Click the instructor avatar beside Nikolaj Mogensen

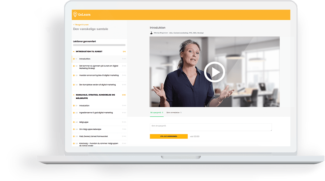tap(151, 33)
